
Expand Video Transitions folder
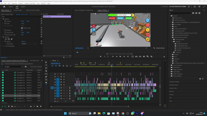(x=170, y=74)
